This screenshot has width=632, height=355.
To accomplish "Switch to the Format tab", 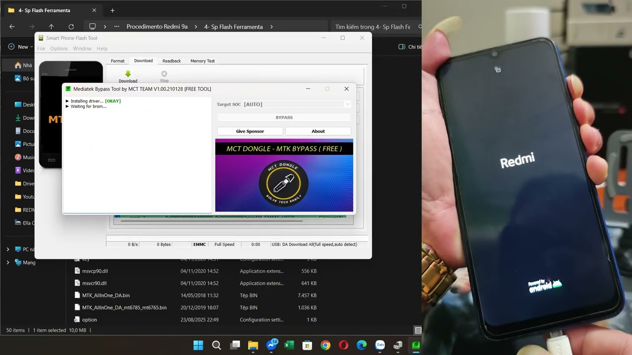I will click(118, 61).
